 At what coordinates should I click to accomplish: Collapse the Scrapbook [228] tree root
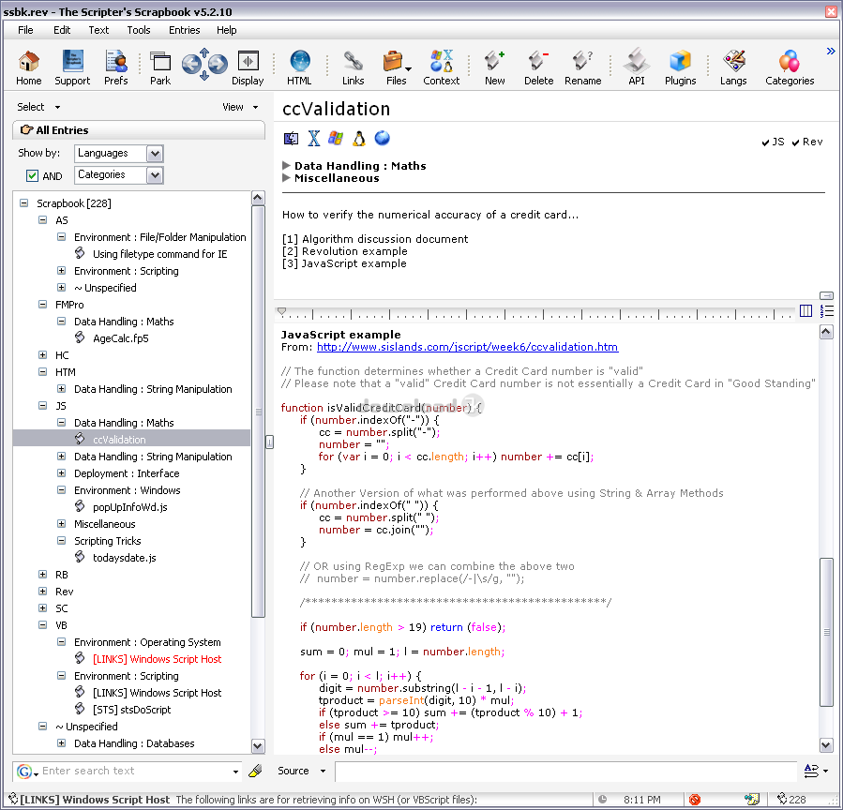[24, 203]
